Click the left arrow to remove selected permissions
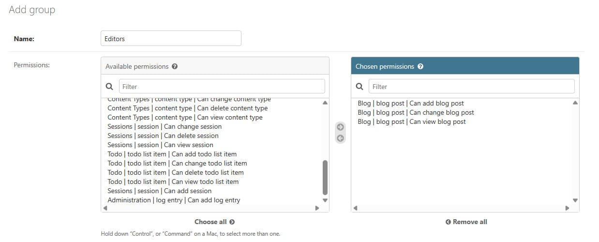 (x=340, y=138)
